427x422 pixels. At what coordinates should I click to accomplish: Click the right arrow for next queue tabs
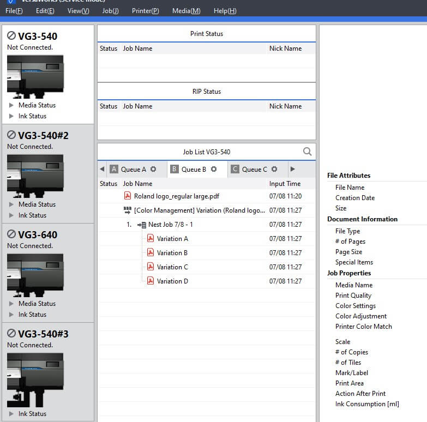pyautogui.click(x=293, y=169)
